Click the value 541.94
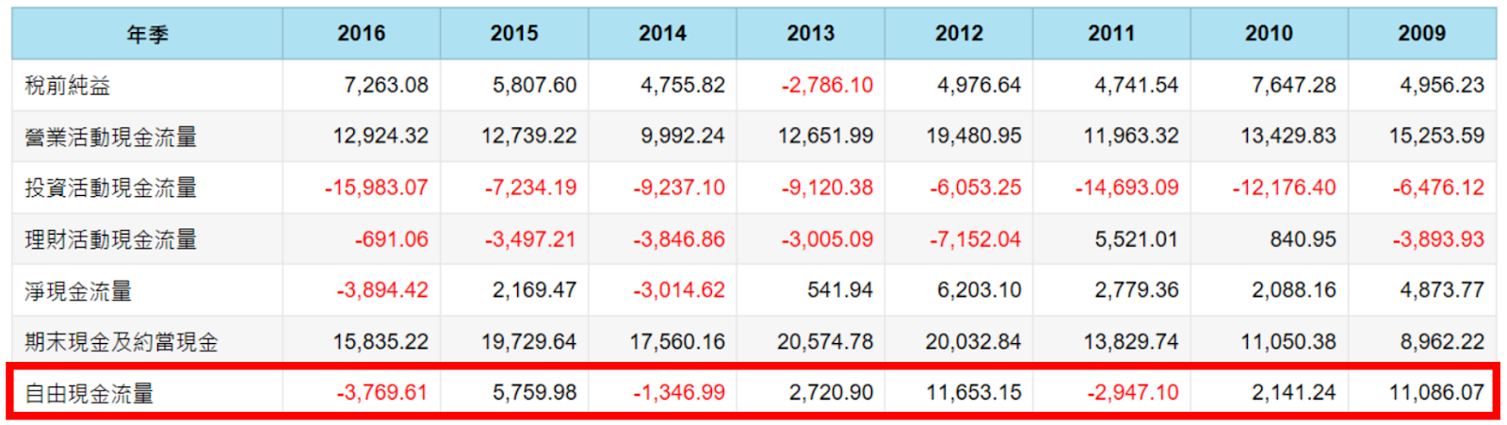This screenshot has height=425, width=1507. (x=840, y=290)
